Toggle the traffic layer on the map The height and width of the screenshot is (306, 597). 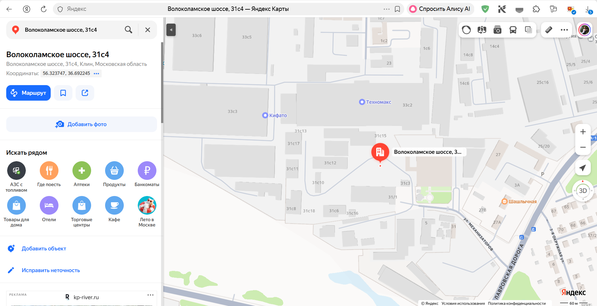(466, 30)
